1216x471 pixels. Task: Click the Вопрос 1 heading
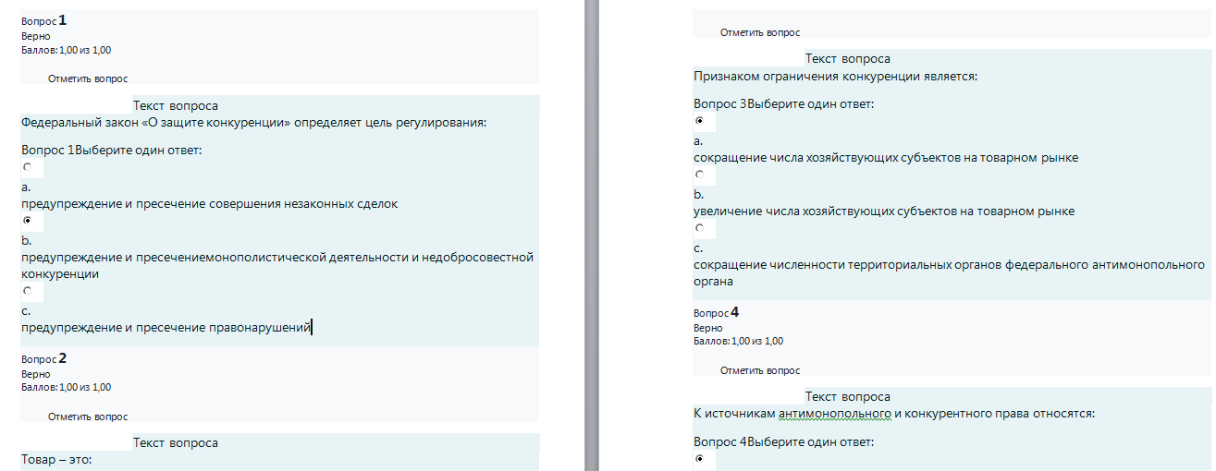coord(44,19)
